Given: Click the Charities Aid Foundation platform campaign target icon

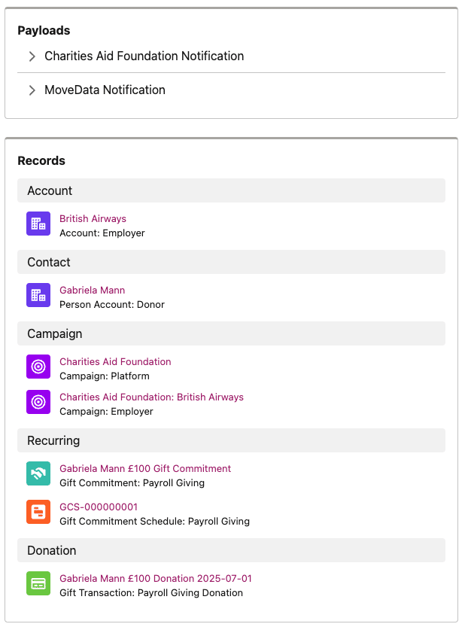Looking at the screenshot, I should coord(38,367).
